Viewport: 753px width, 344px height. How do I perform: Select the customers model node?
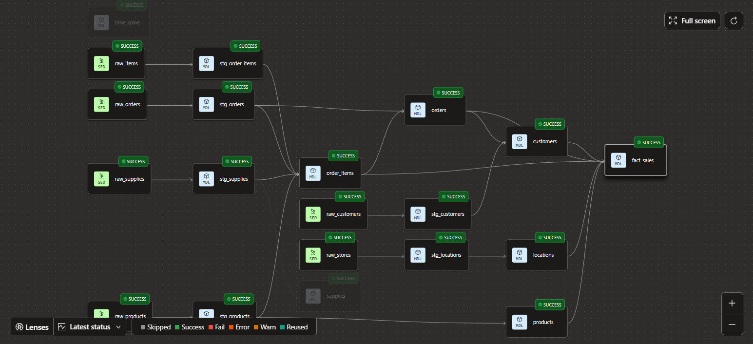544,142
